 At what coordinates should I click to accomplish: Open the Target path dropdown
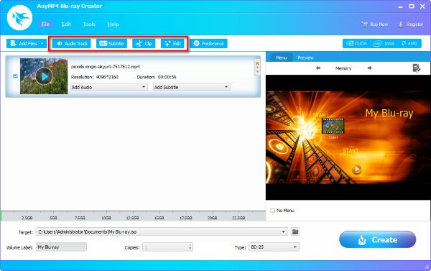[x=283, y=232]
